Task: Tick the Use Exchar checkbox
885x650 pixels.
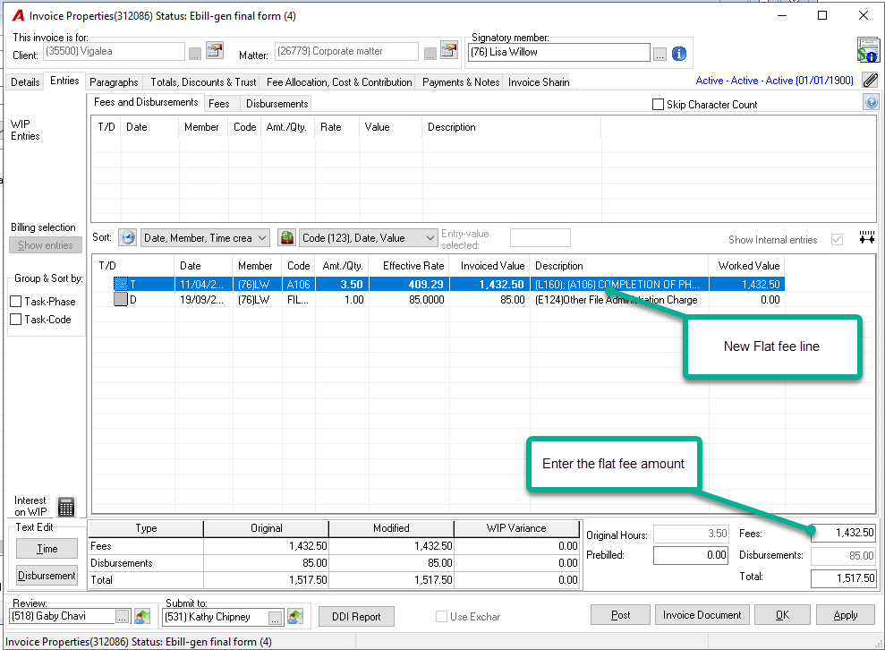Action: 441,617
